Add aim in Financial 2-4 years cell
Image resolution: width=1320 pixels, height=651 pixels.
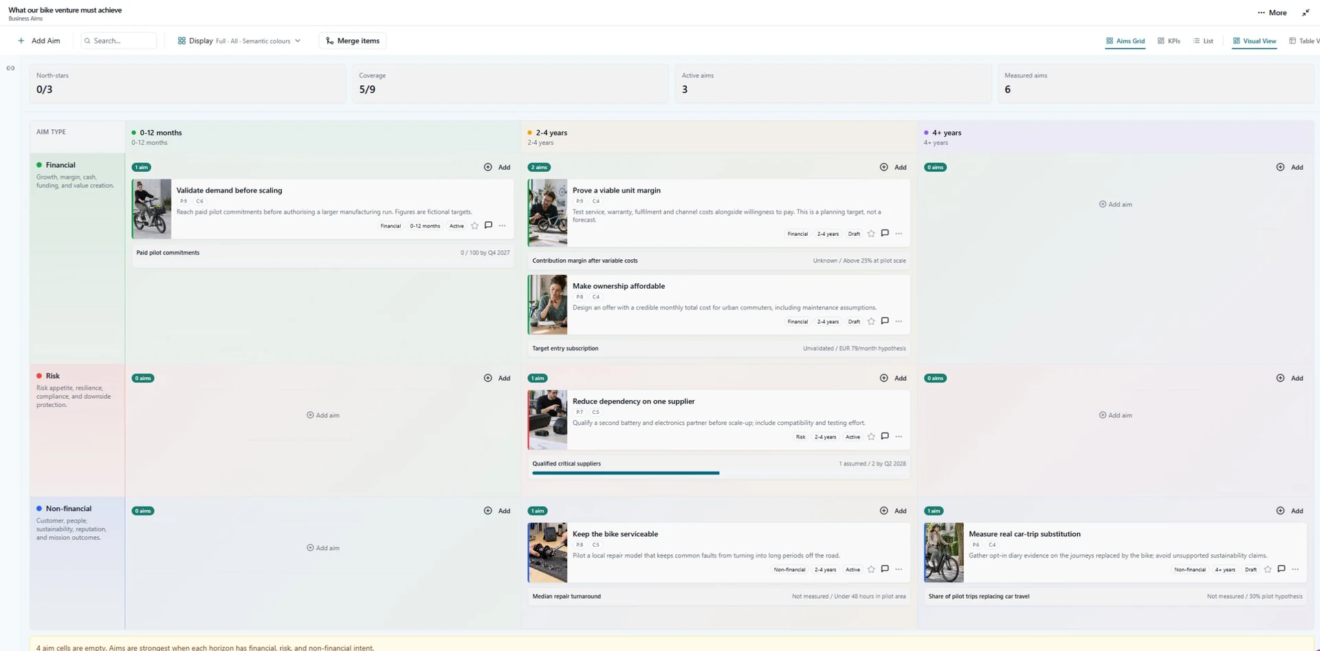pyautogui.click(x=893, y=167)
